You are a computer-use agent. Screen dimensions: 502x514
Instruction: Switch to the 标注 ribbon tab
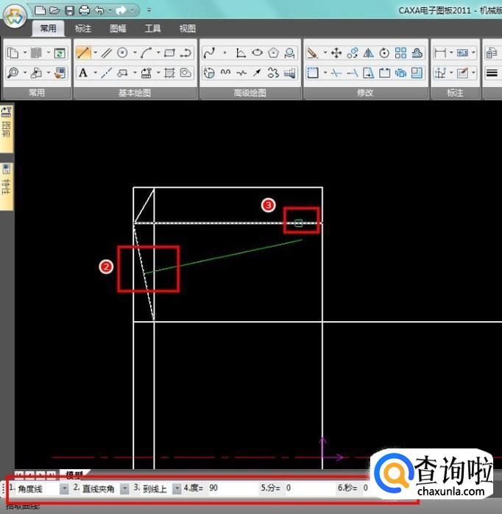(83, 29)
